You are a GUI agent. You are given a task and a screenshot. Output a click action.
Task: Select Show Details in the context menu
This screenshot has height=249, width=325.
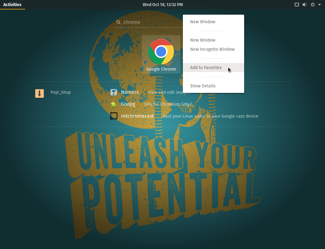click(203, 86)
